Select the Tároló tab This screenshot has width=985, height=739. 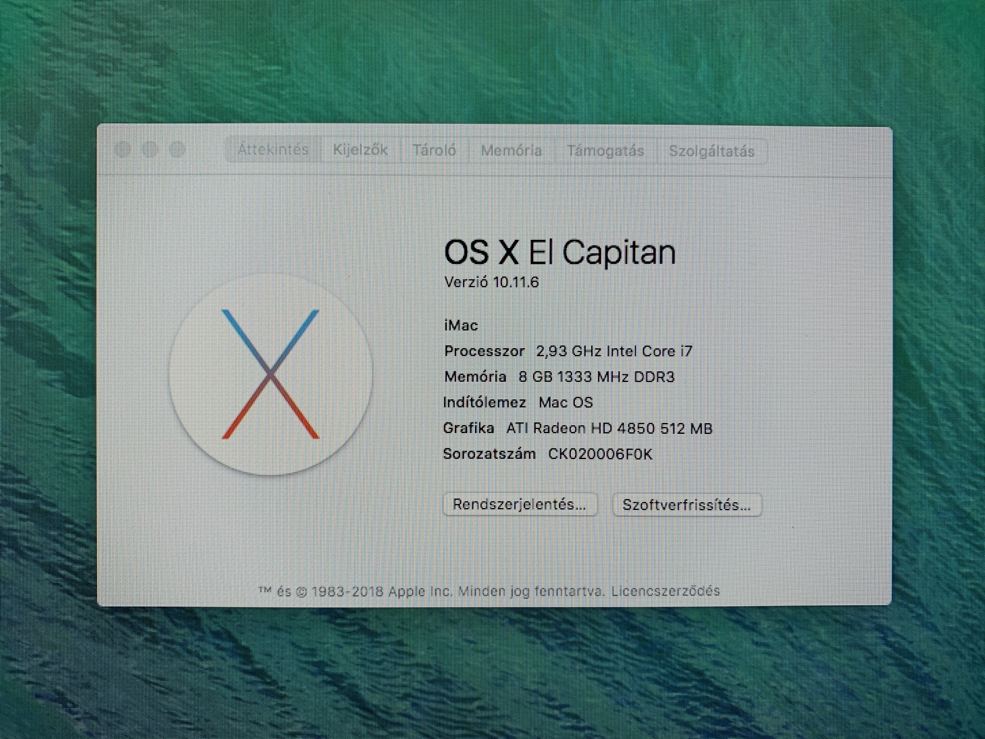pyautogui.click(x=434, y=150)
